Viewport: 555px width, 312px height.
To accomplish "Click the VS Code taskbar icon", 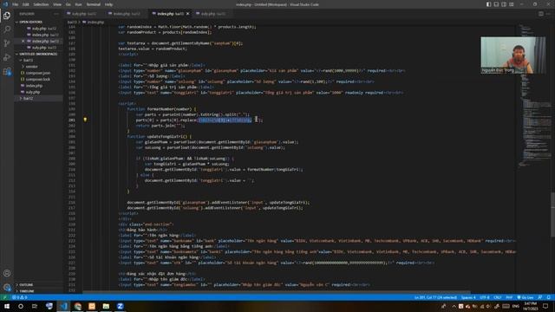I will 63,306.
